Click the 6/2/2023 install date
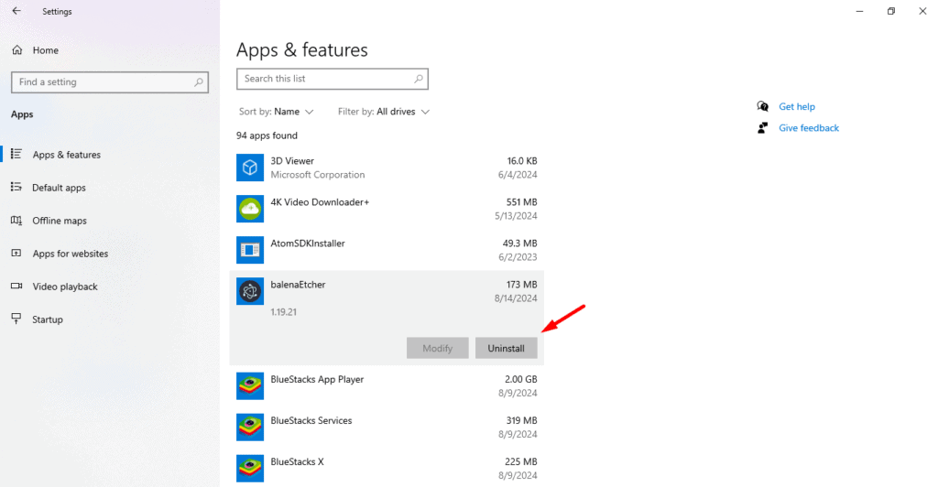 [518, 257]
